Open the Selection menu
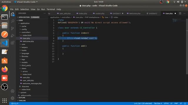This screenshot has width=188, height=105. coord(25,9)
